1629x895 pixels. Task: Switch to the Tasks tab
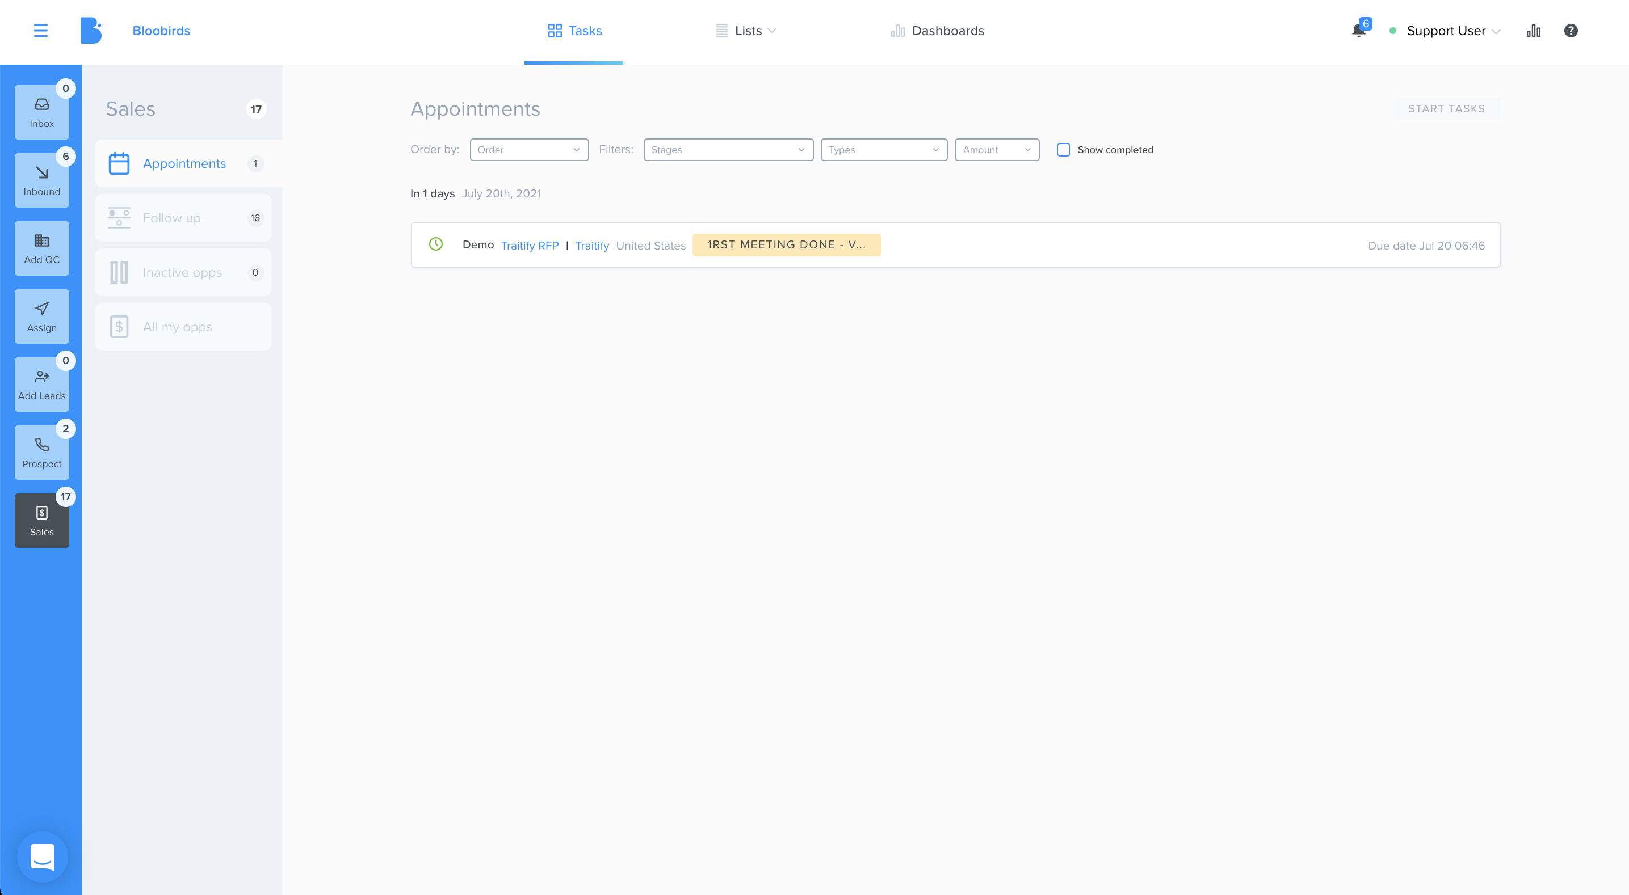(x=574, y=31)
